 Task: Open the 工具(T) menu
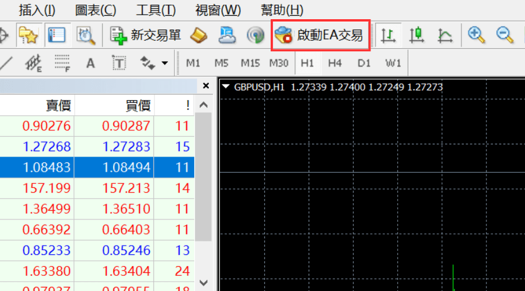point(156,10)
